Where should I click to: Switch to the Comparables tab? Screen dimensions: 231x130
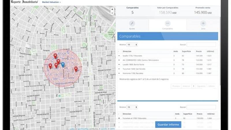click(x=167, y=25)
